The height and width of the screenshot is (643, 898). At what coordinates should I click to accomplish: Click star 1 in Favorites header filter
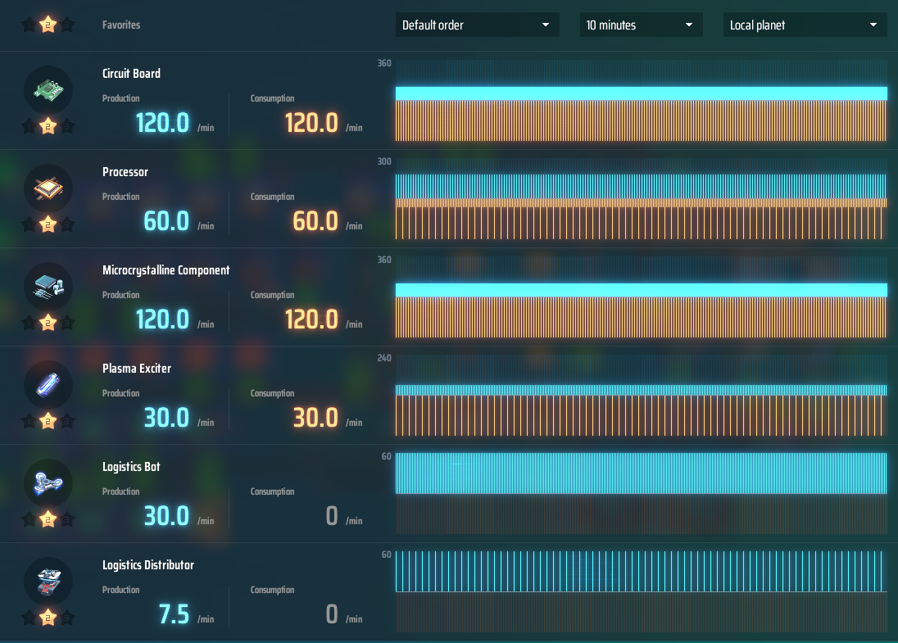pos(29,25)
